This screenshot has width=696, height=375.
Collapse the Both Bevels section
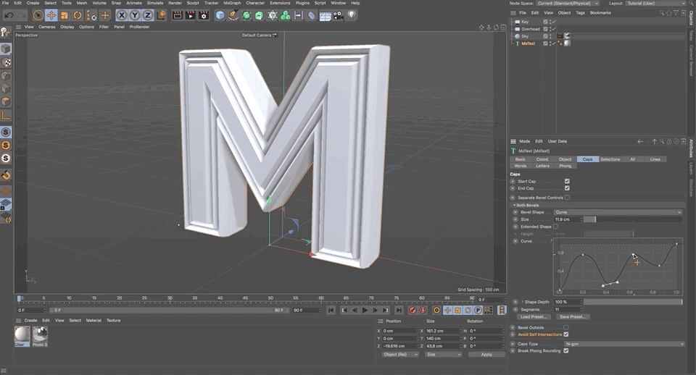click(515, 205)
